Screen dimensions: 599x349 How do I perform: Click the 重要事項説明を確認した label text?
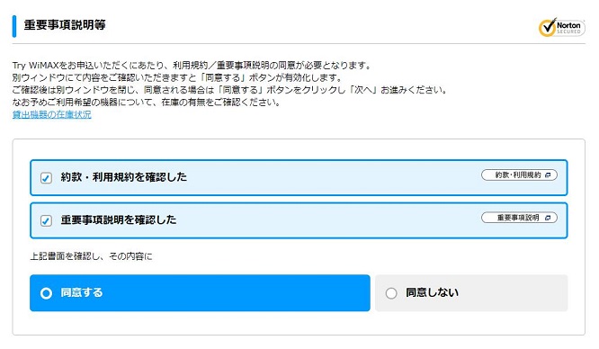coord(119,219)
